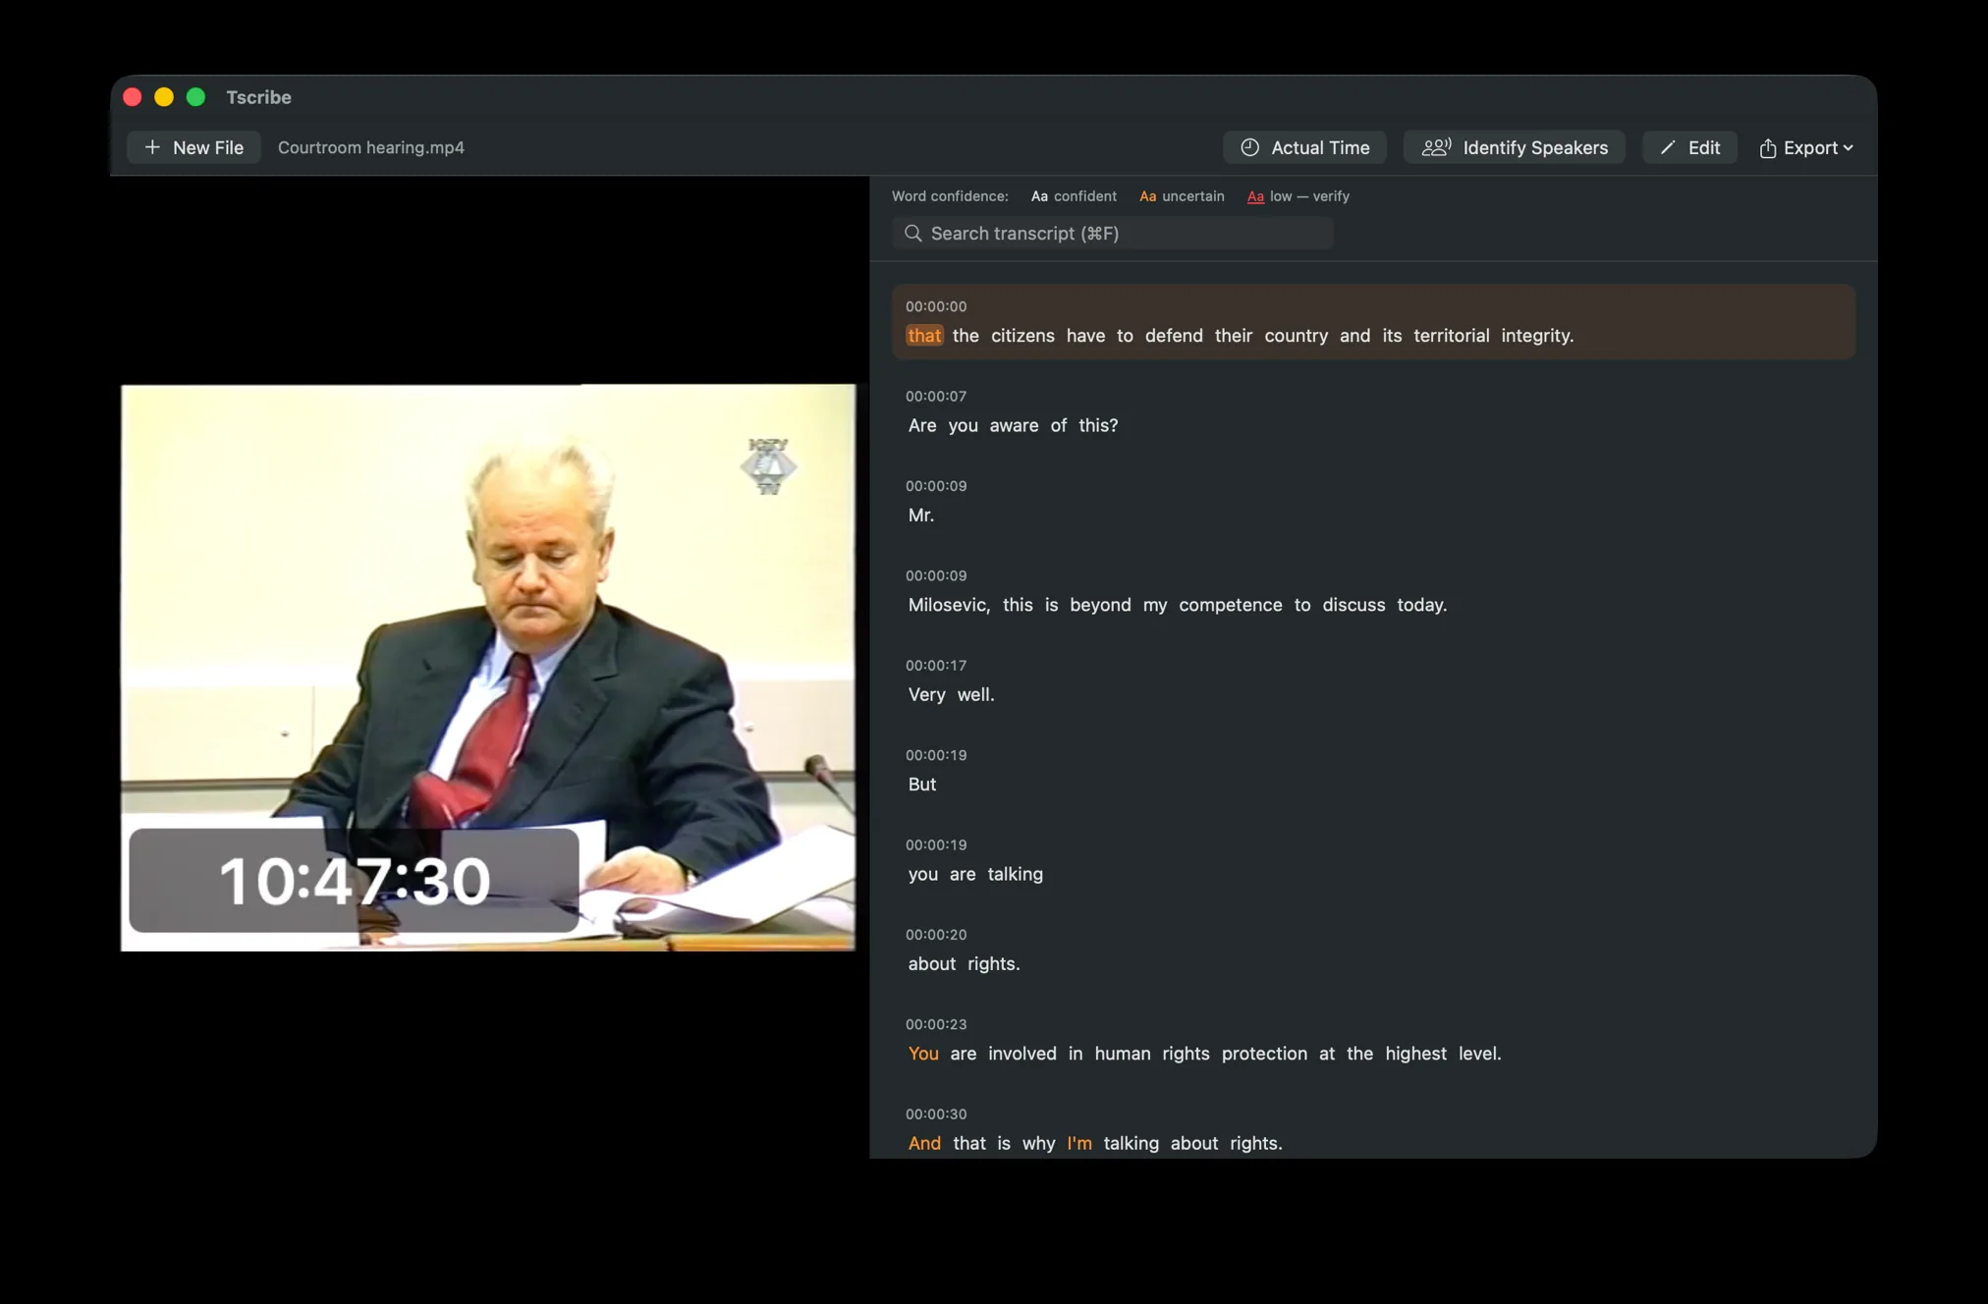Click the clock icon beside Actual Time
The width and height of the screenshot is (1988, 1304).
point(1249,147)
